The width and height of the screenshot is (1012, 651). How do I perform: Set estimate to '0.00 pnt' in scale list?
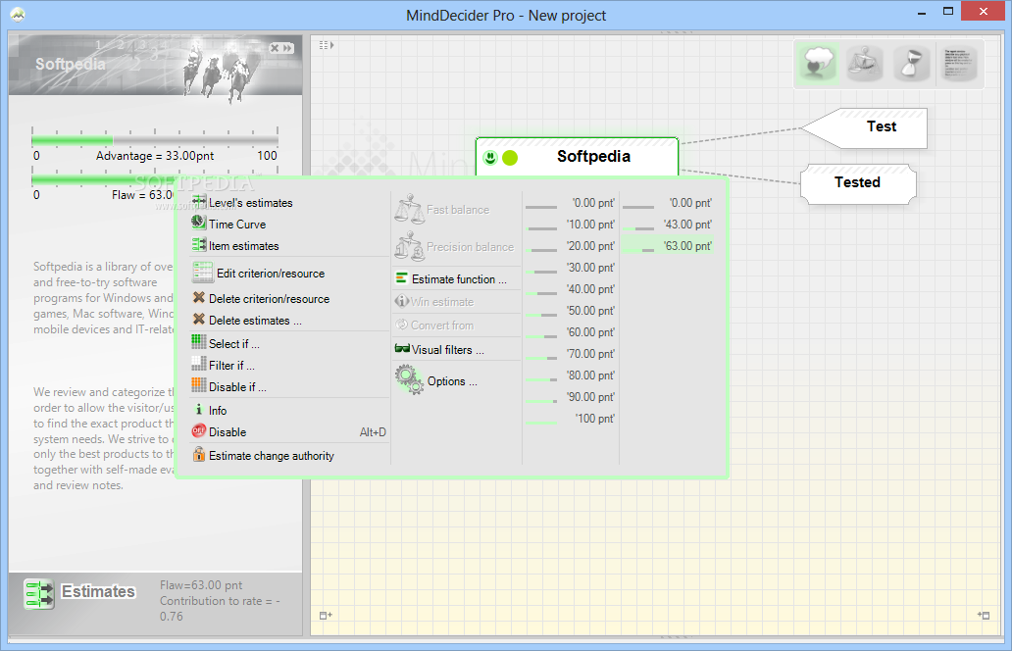click(x=571, y=203)
